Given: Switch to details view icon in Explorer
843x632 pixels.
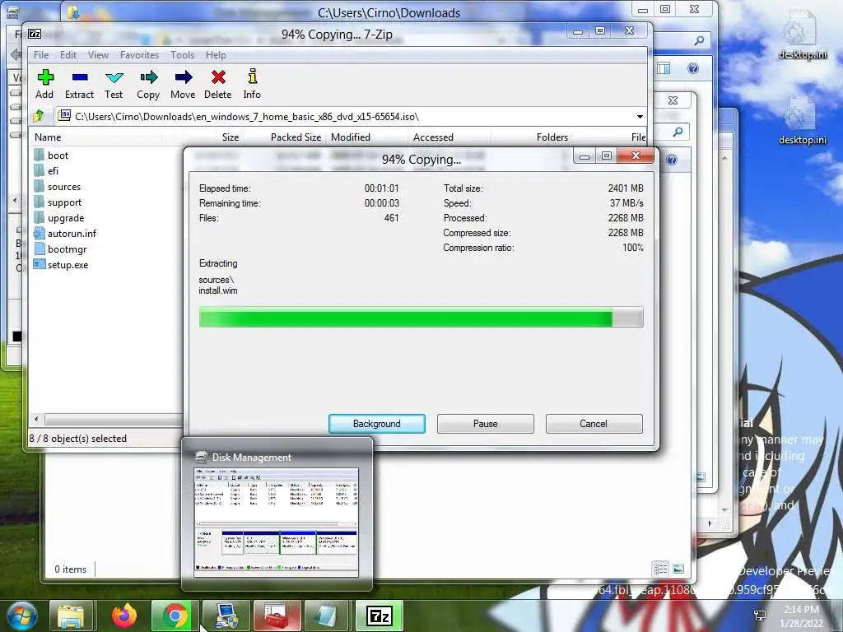Looking at the screenshot, I should click(660, 569).
